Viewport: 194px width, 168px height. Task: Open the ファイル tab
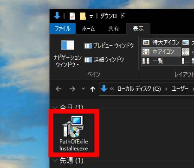(x=63, y=29)
